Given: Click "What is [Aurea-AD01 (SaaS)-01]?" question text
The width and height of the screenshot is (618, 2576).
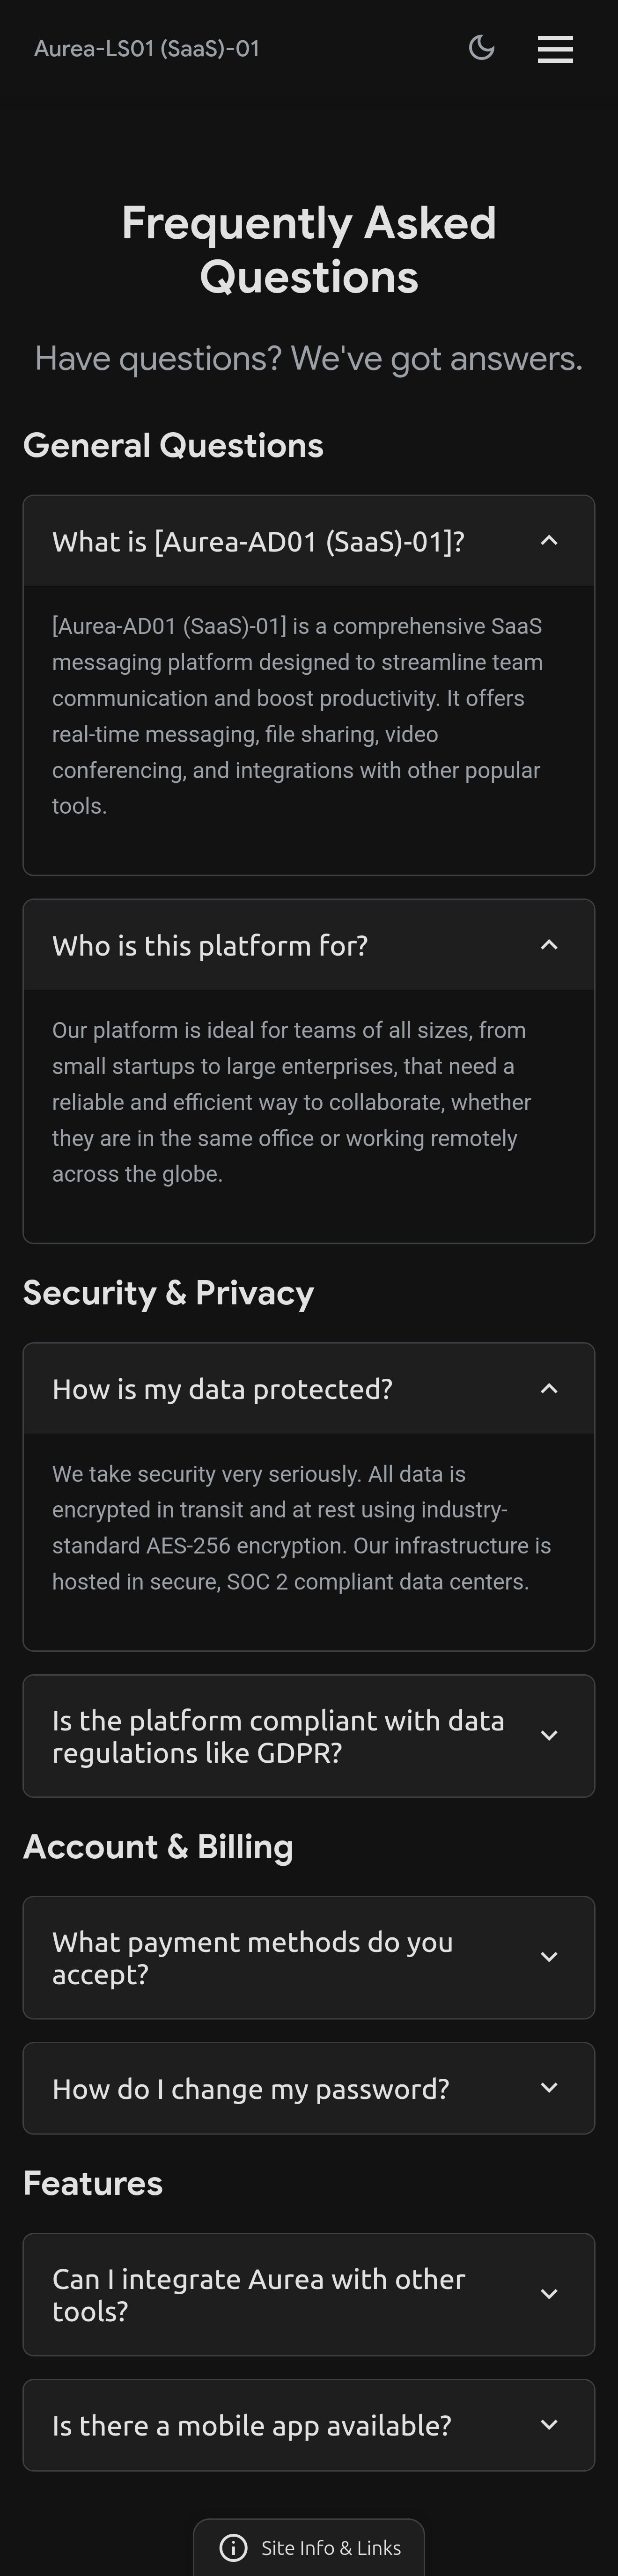Looking at the screenshot, I should pos(258,542).
